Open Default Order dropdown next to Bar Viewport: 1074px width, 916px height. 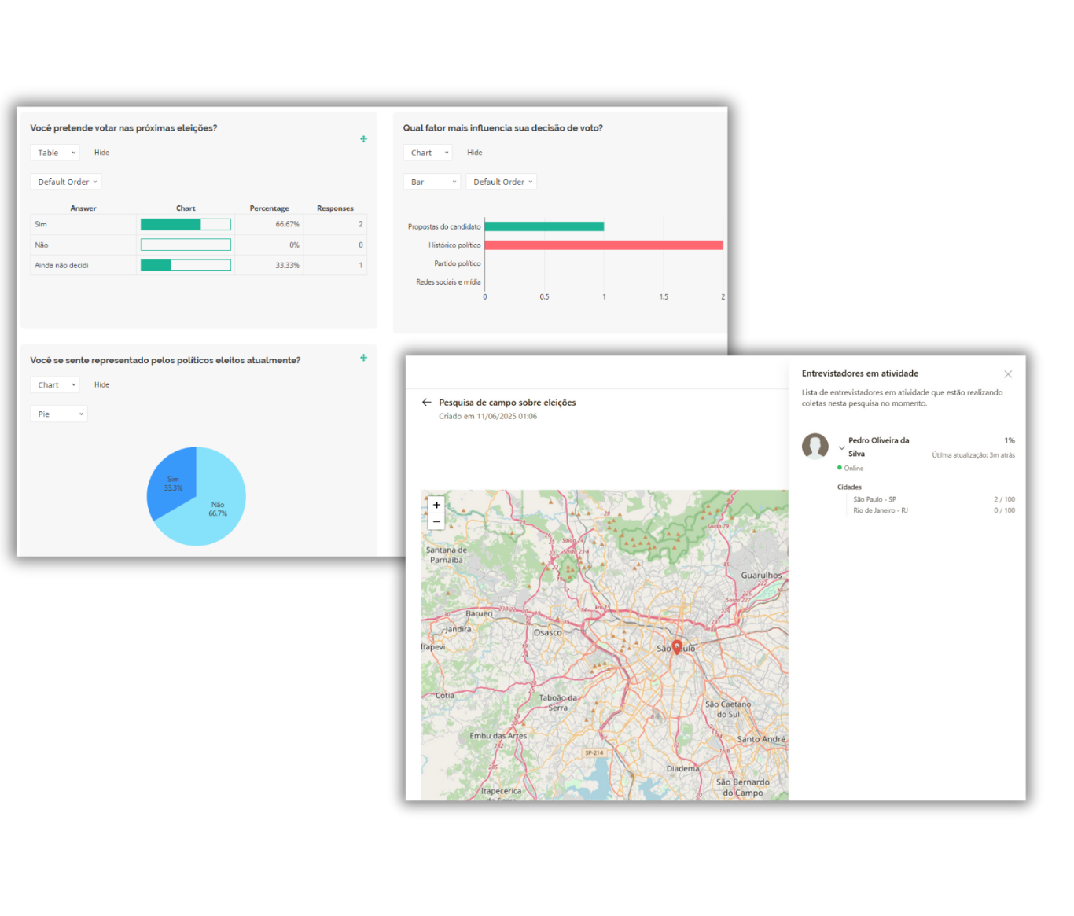coord(502,182)
